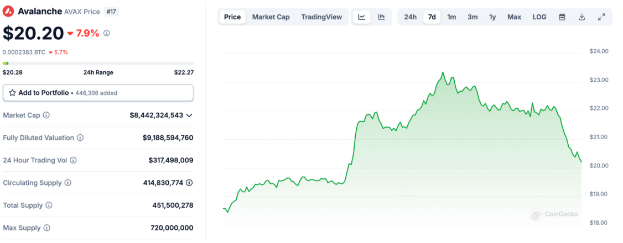Set chart range to 3m
This screenshot has width=623, height=243.
pyautogui.click(x=473, y=17)
